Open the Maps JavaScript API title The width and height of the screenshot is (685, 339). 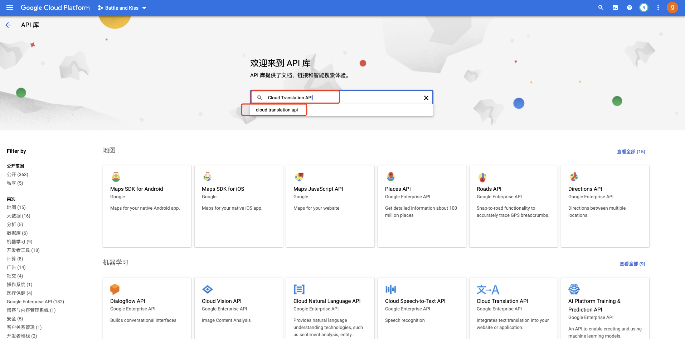tap(318, 189)
